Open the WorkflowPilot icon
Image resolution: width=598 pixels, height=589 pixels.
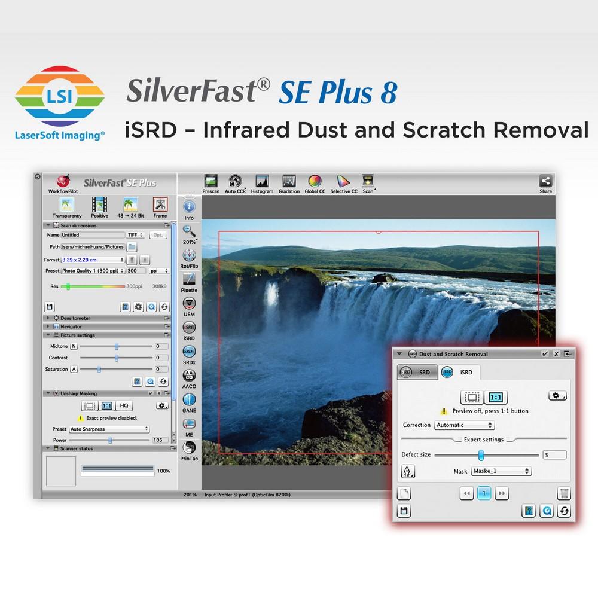(x=63, y=181)
